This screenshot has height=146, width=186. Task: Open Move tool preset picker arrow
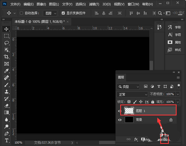(x=14, y=13)
